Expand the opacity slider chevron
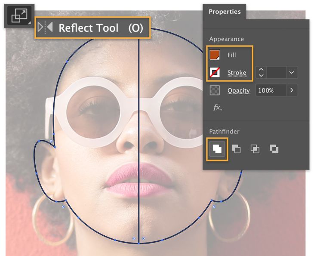Screen dimensions: 314x256 [x=292, y=90]
